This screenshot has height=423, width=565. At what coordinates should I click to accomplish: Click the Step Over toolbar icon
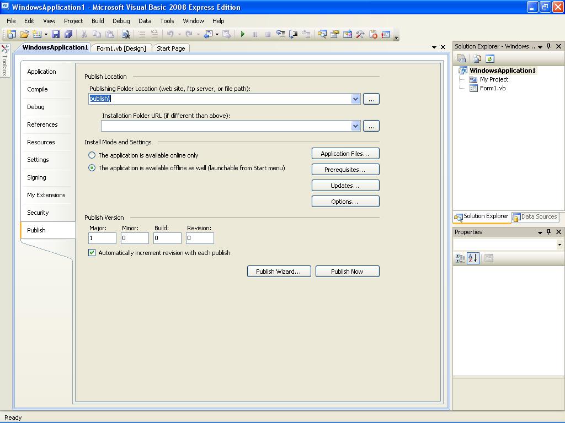pos(294,34)
